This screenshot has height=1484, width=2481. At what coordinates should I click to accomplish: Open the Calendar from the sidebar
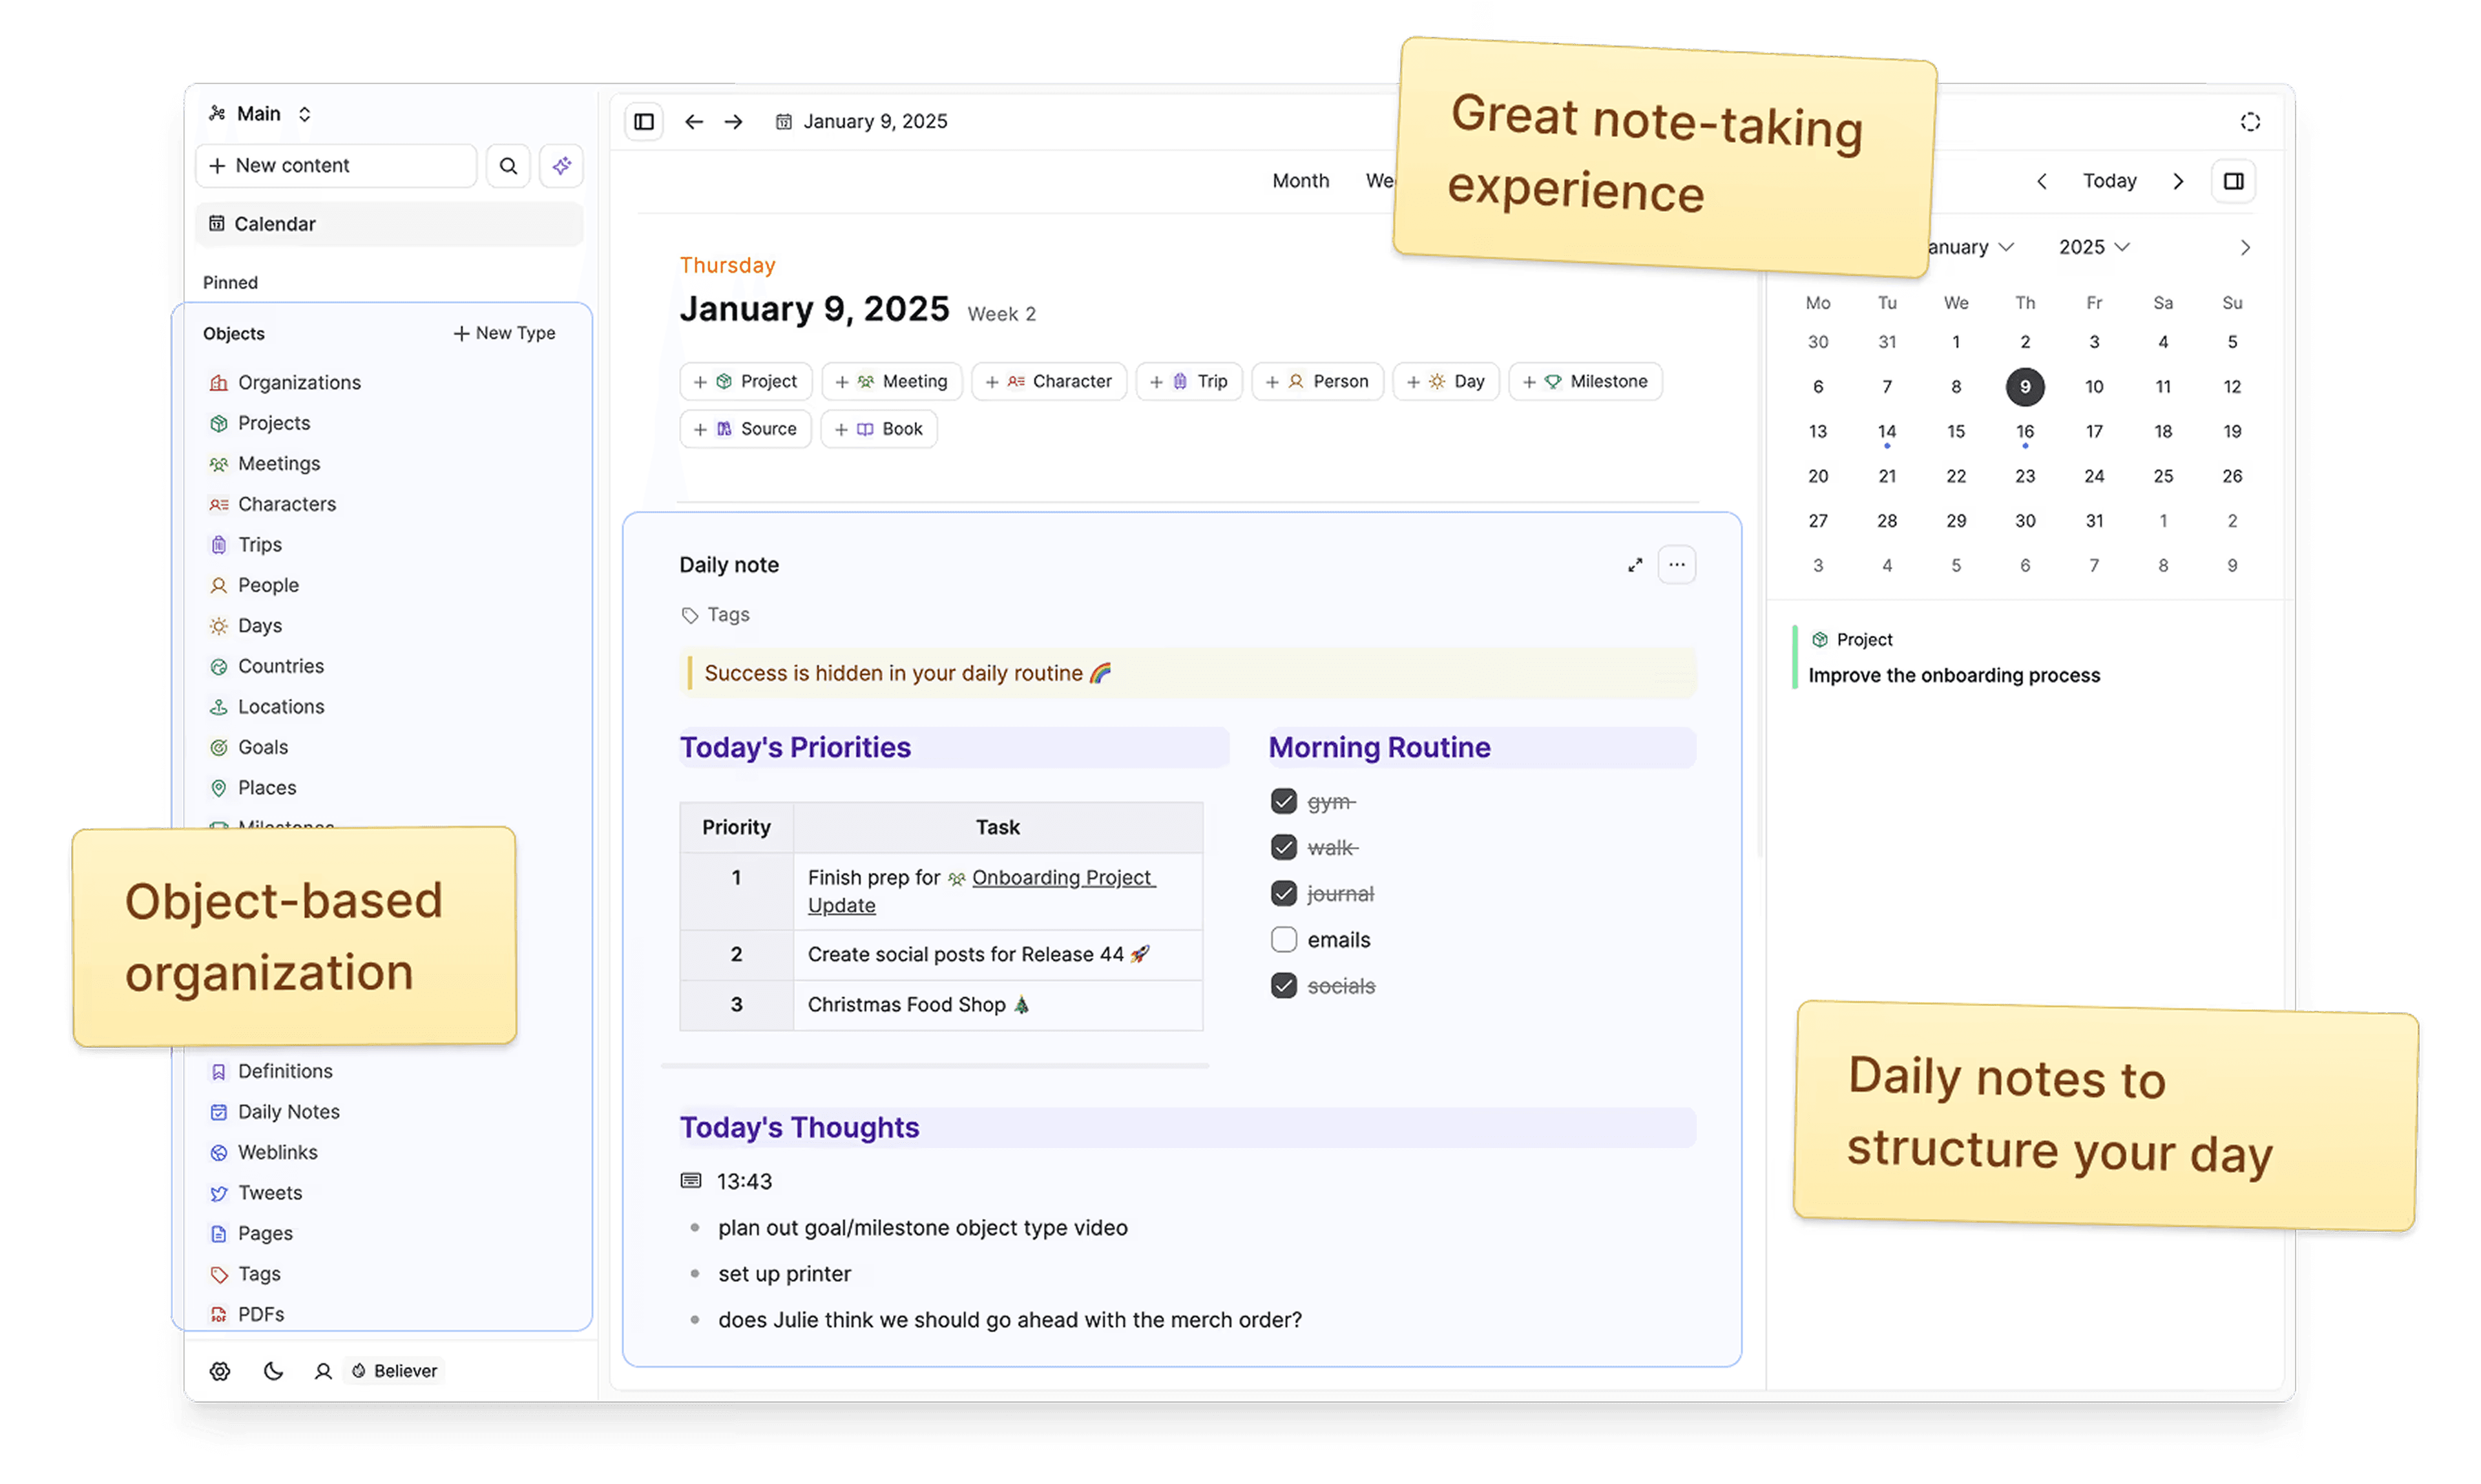point(275,223)
